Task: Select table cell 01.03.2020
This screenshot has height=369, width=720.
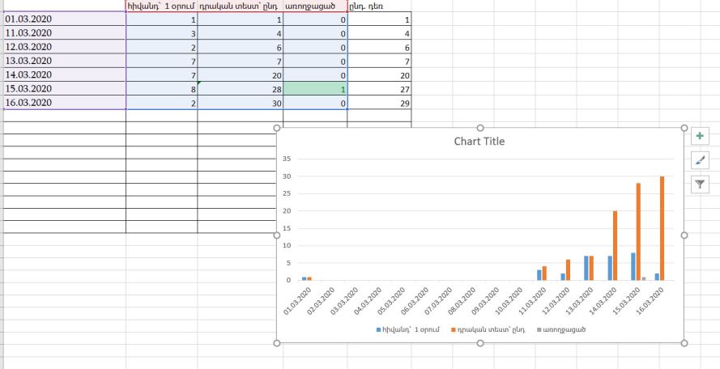Action: click(x=64, y=19)
